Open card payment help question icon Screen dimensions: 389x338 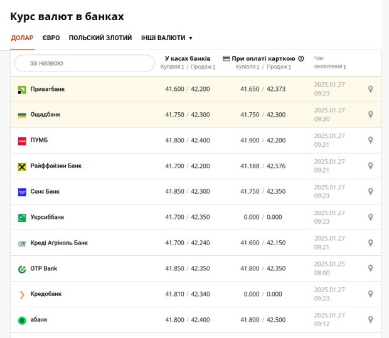301,58
